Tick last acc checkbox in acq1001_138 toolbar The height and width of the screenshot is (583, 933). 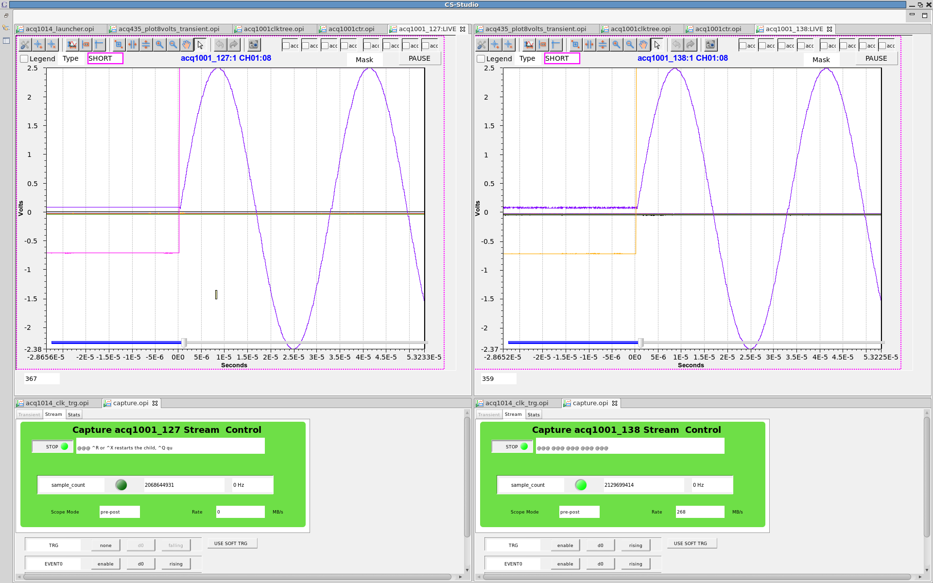coord(882,46)
